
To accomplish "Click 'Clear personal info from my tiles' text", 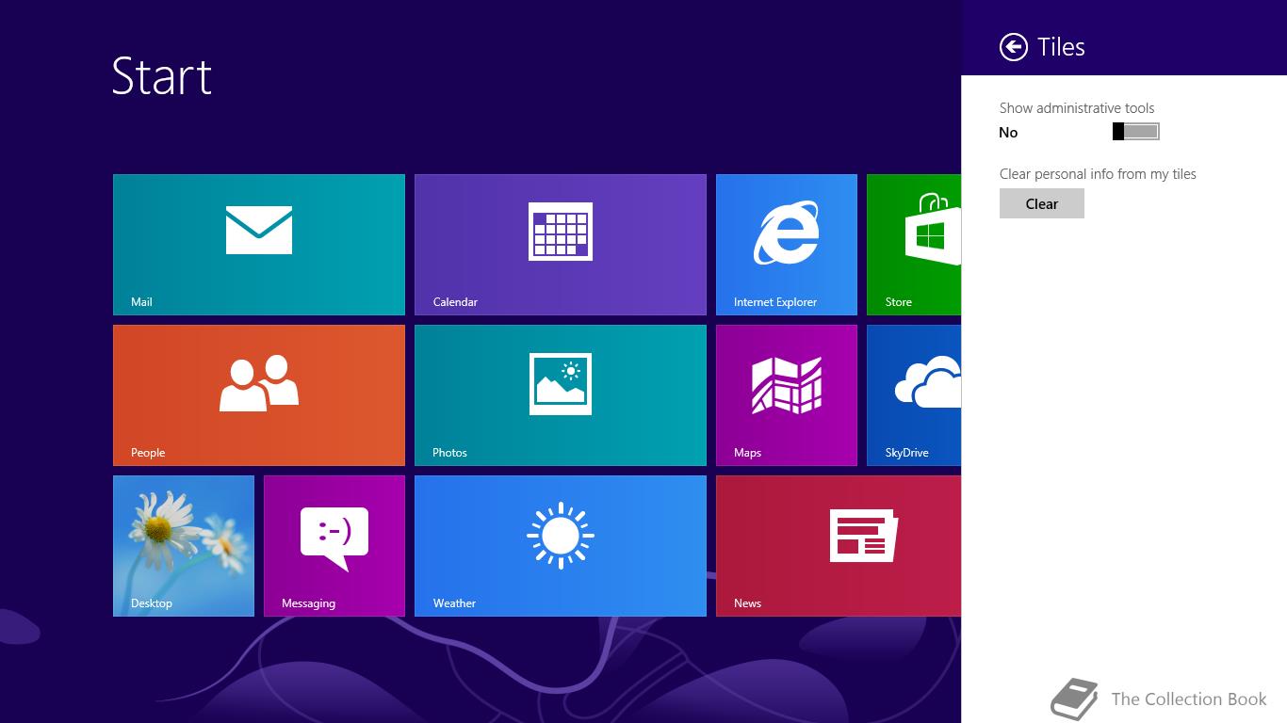I will coord(1098,174).
